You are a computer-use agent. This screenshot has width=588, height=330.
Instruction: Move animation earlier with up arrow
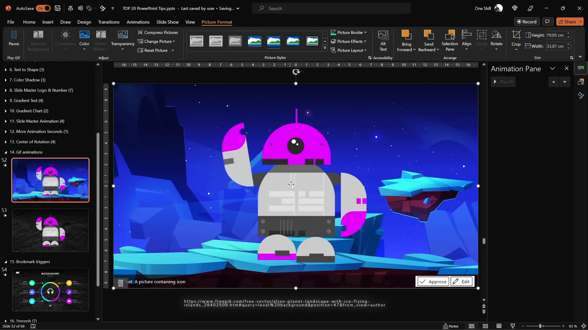pyautogui.click(x=553, y=82)
